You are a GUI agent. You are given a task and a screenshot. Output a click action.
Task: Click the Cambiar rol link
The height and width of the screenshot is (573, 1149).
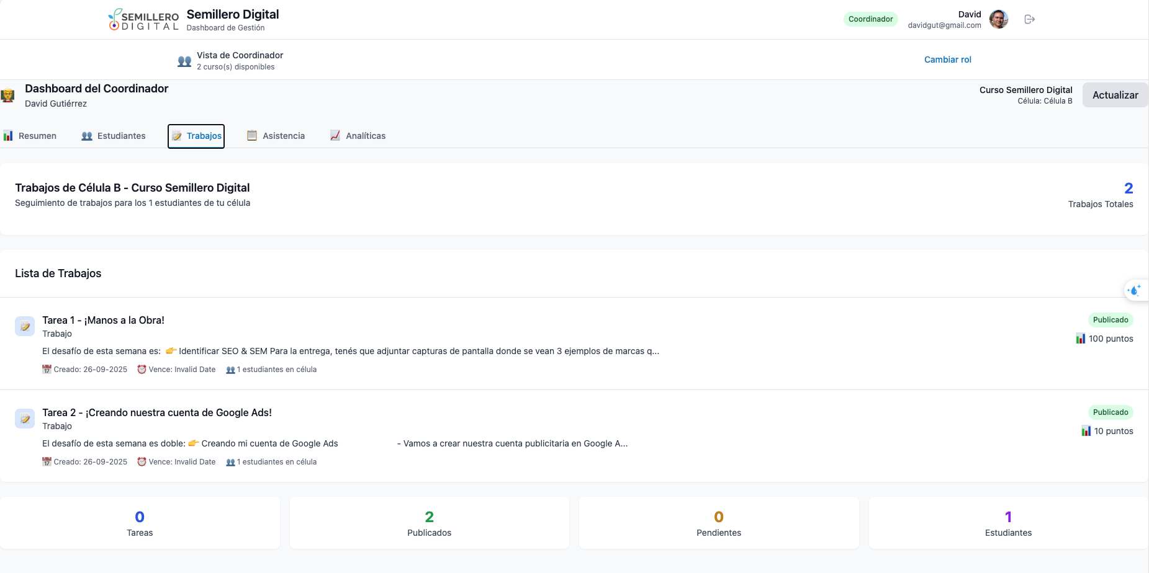(x=948, y=60)
